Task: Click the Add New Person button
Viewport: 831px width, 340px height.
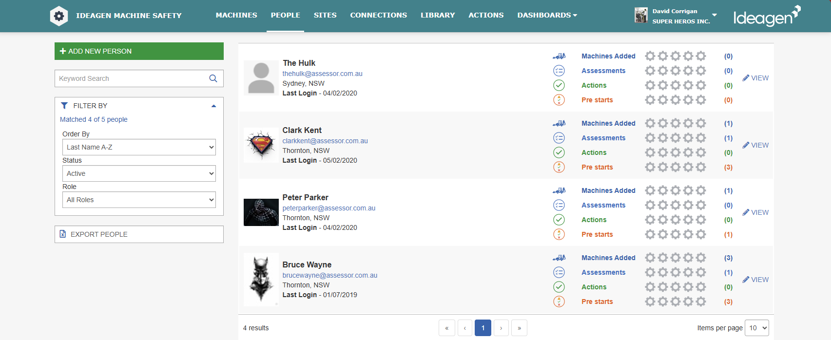Action: click(139, 51)
